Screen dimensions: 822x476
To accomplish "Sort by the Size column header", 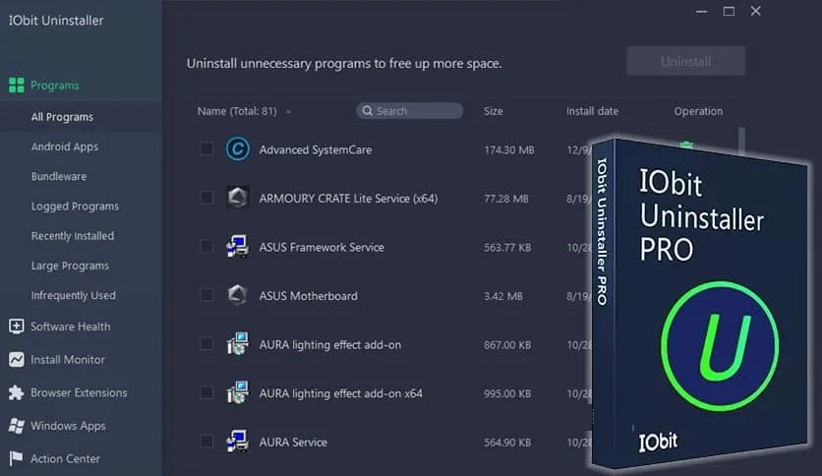I will 494,111.
